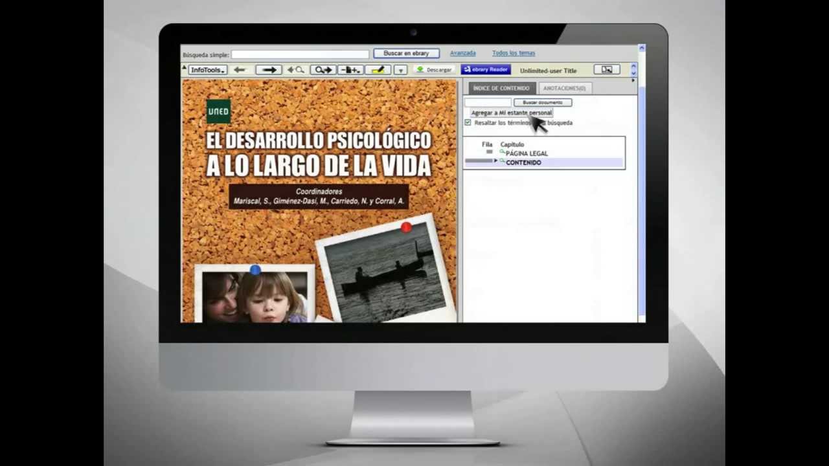The image size is (829, 466).
Task: Click the search icon beside PÁGINA LEGAL
Action: [502, 152]
